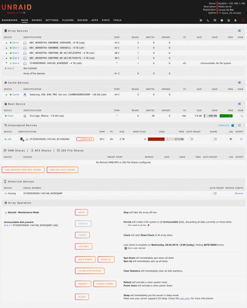Click the red power icon in header
The width and height of the screenshot is (247, 308).
coord(243,20)
